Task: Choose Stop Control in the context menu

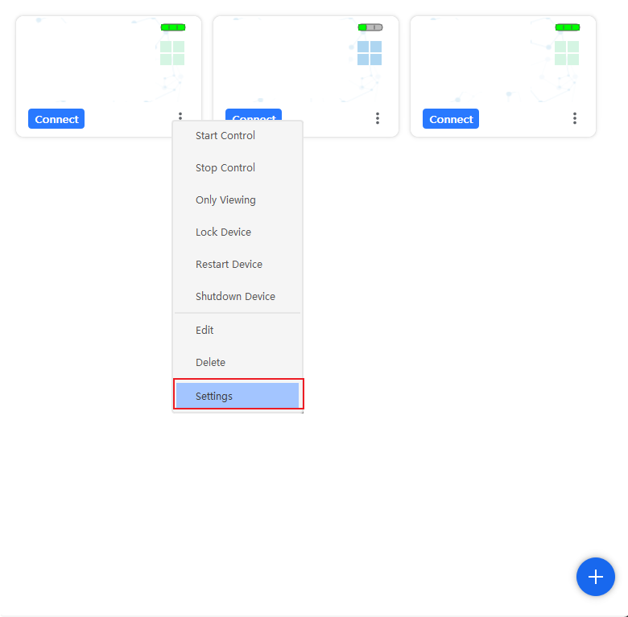Action: click(x=225, y=168)
